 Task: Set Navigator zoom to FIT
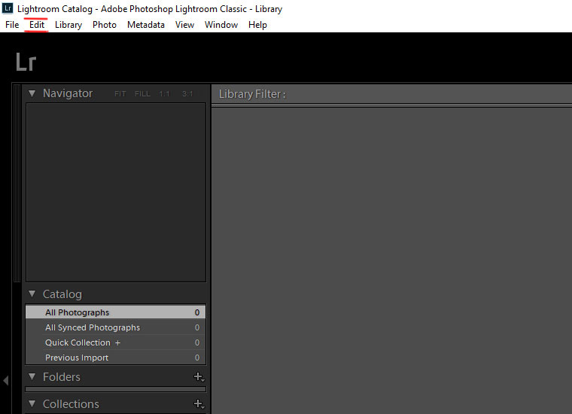pos(120,94)
